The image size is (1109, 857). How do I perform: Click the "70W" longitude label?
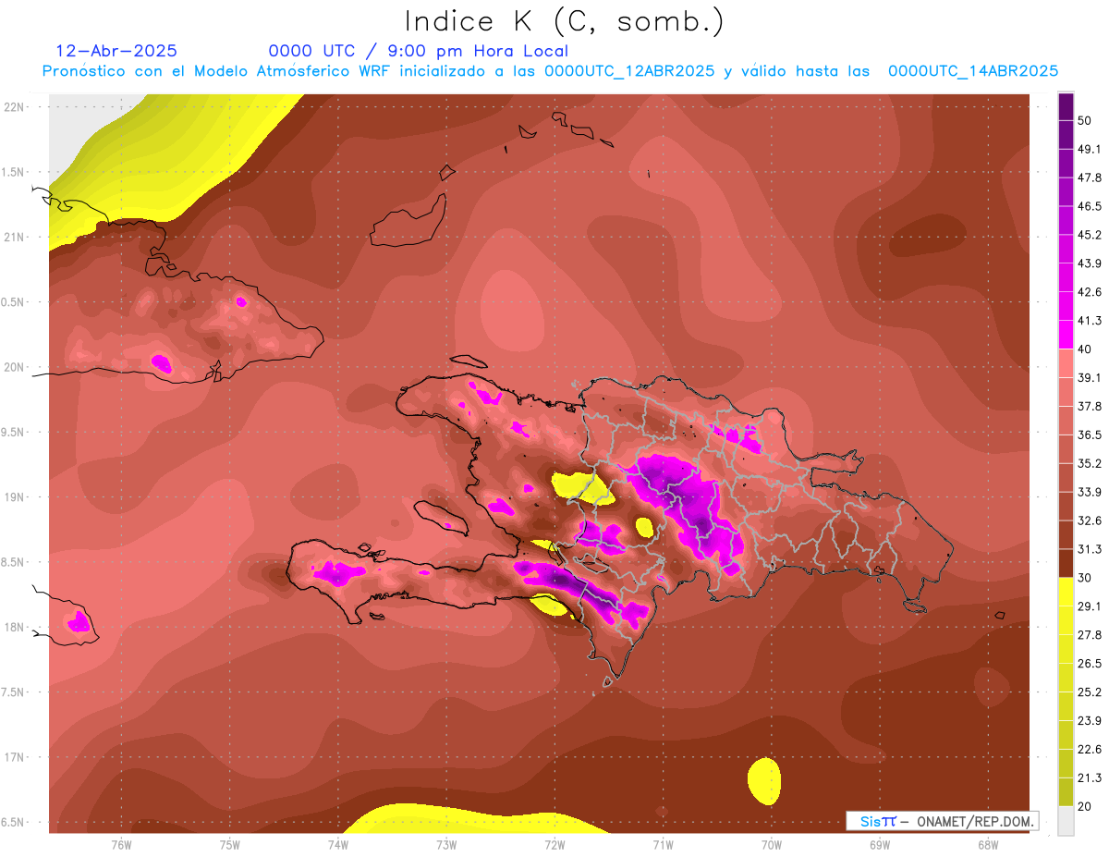[x=772, y=844]
